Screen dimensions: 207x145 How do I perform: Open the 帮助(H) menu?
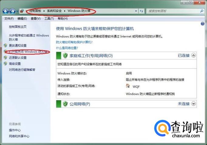click(63, 19)
